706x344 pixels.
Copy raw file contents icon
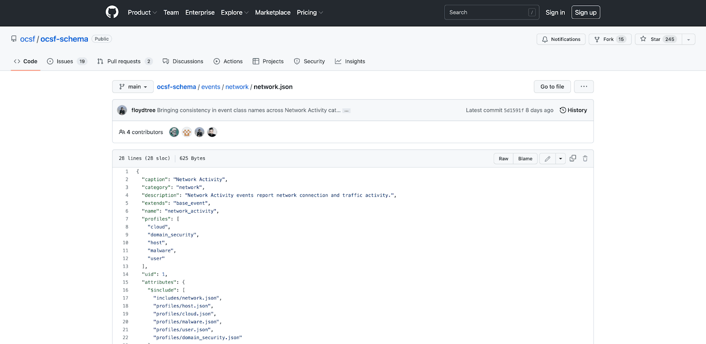point(573,159)
